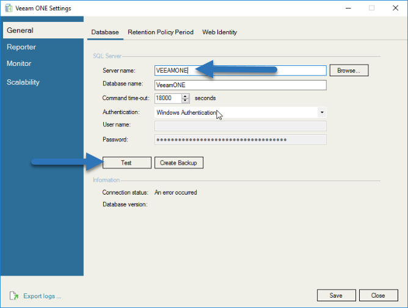Click the Export logs document icon
Screen dimensions: 408x308
click(14, 296)
